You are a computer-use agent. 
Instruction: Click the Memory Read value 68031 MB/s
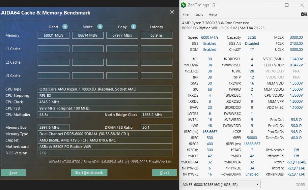(x=53, y=35)
